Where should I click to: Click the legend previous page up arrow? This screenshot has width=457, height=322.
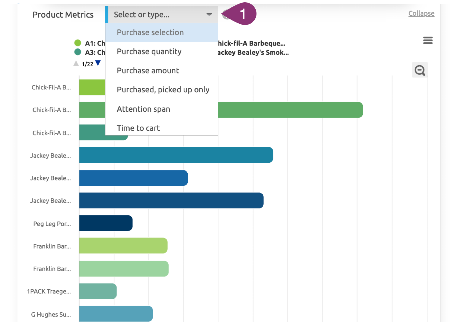point(76,64)
